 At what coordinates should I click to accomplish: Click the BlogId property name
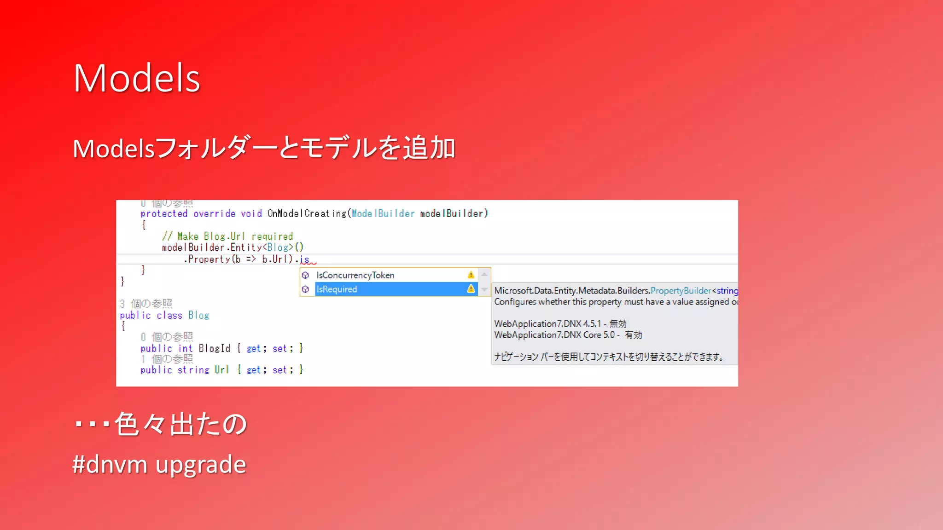point(215,348)
